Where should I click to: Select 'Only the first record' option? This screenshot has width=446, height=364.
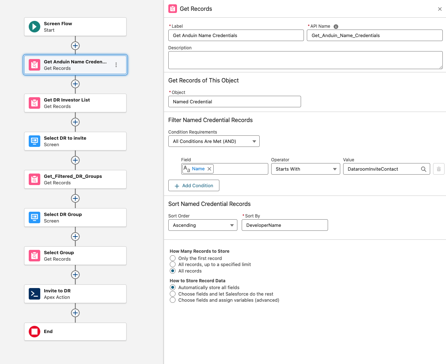tap(173, 258)
